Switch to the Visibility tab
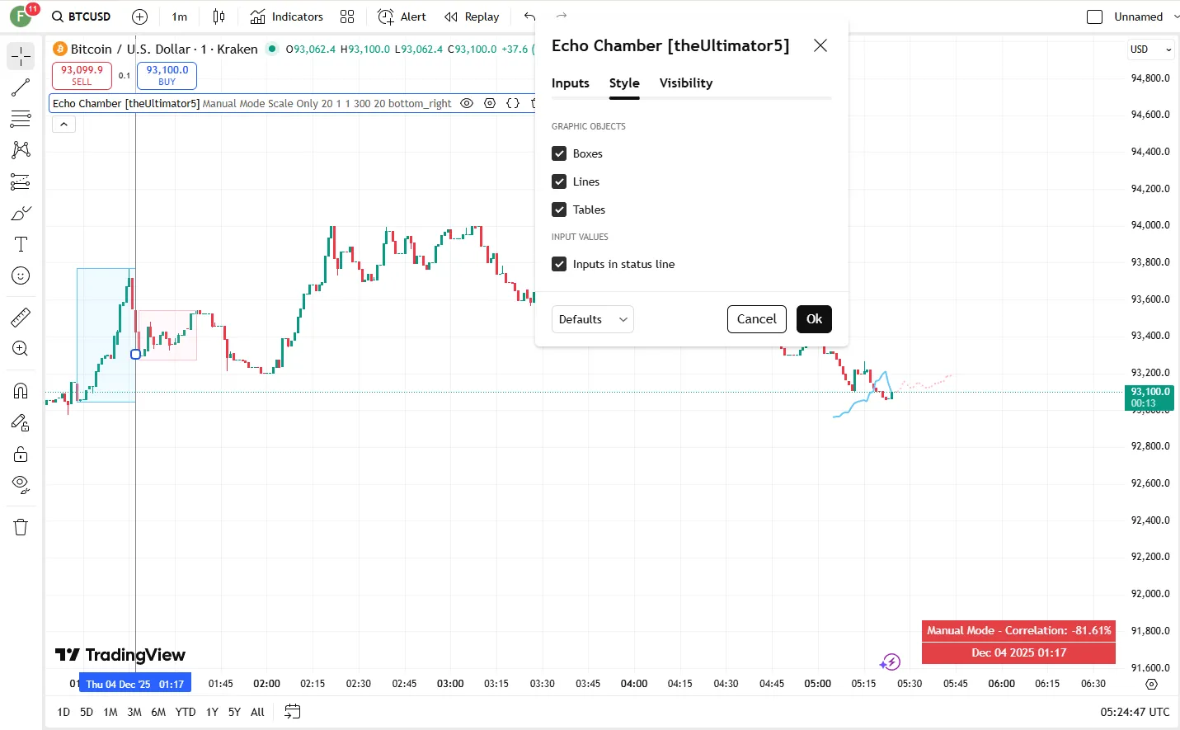Viewport: 1180px width, 730px height. (x=686, y=83)
